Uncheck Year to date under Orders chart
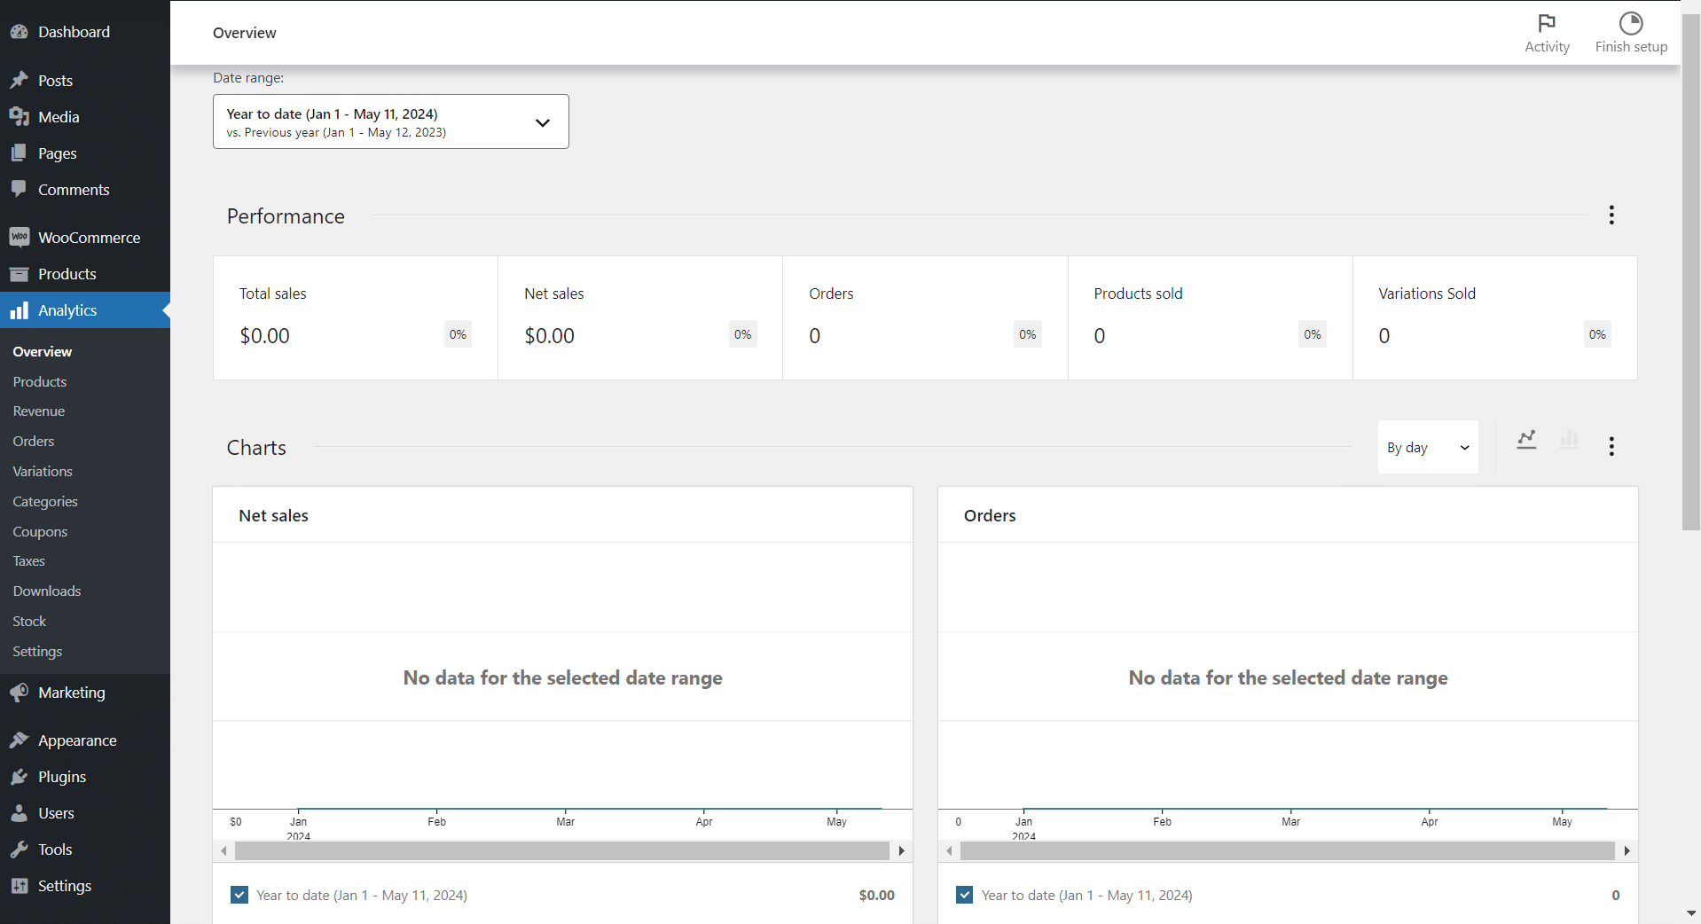 tap(963, 895)
